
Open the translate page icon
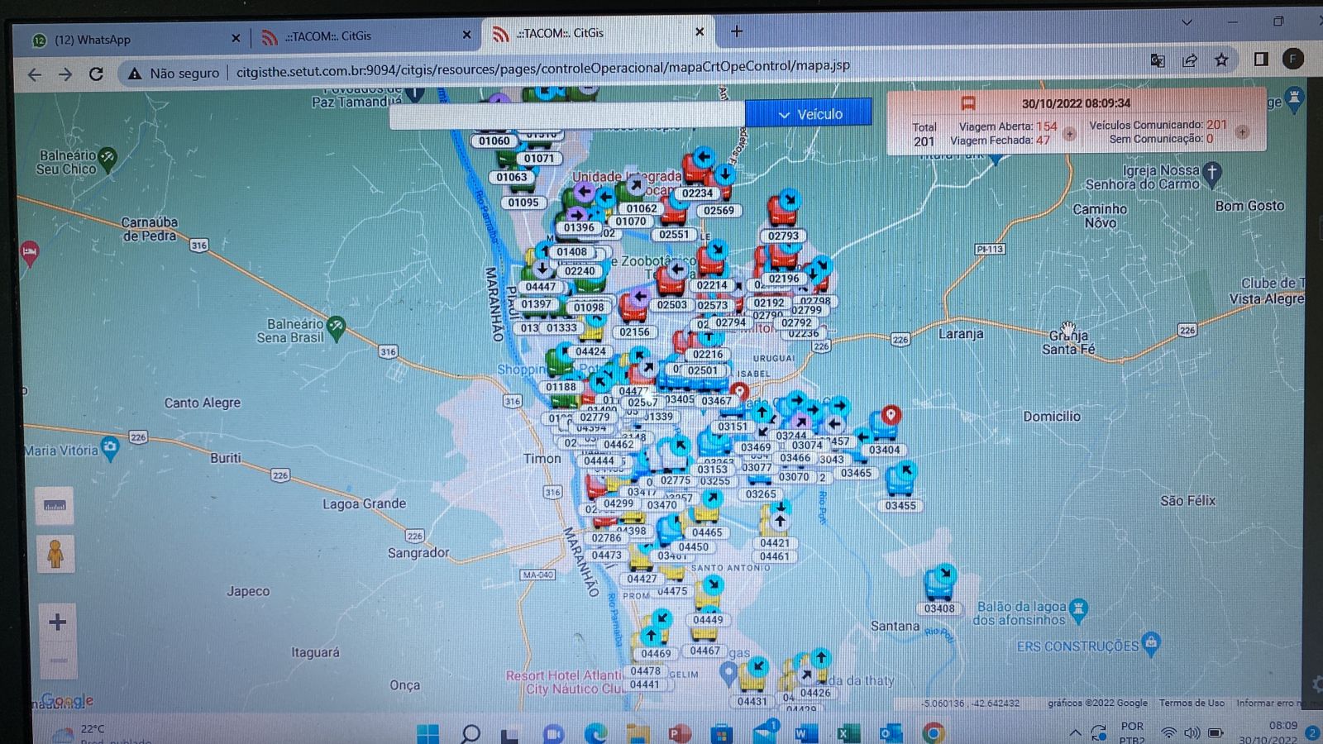point(1158,60)
